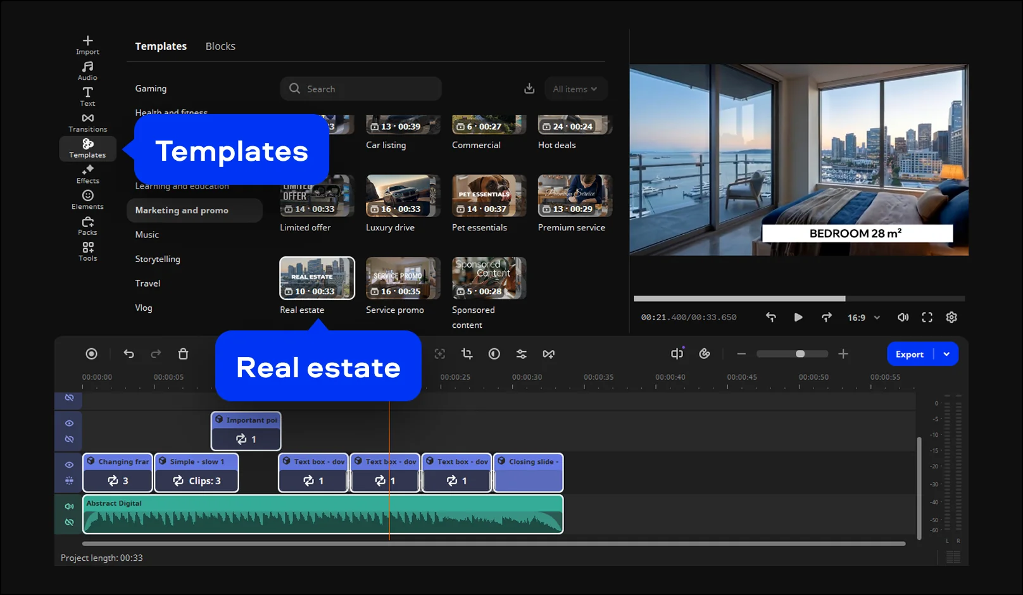
Task: Select the Gaming category
Action: [151, 88]
